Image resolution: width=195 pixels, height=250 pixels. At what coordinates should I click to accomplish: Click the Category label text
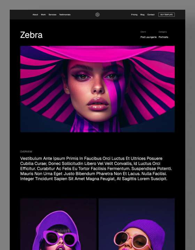click(x=163, y=32)
